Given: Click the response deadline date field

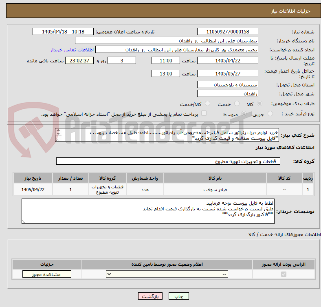Looking at the screenshot, I should [227, 61].
